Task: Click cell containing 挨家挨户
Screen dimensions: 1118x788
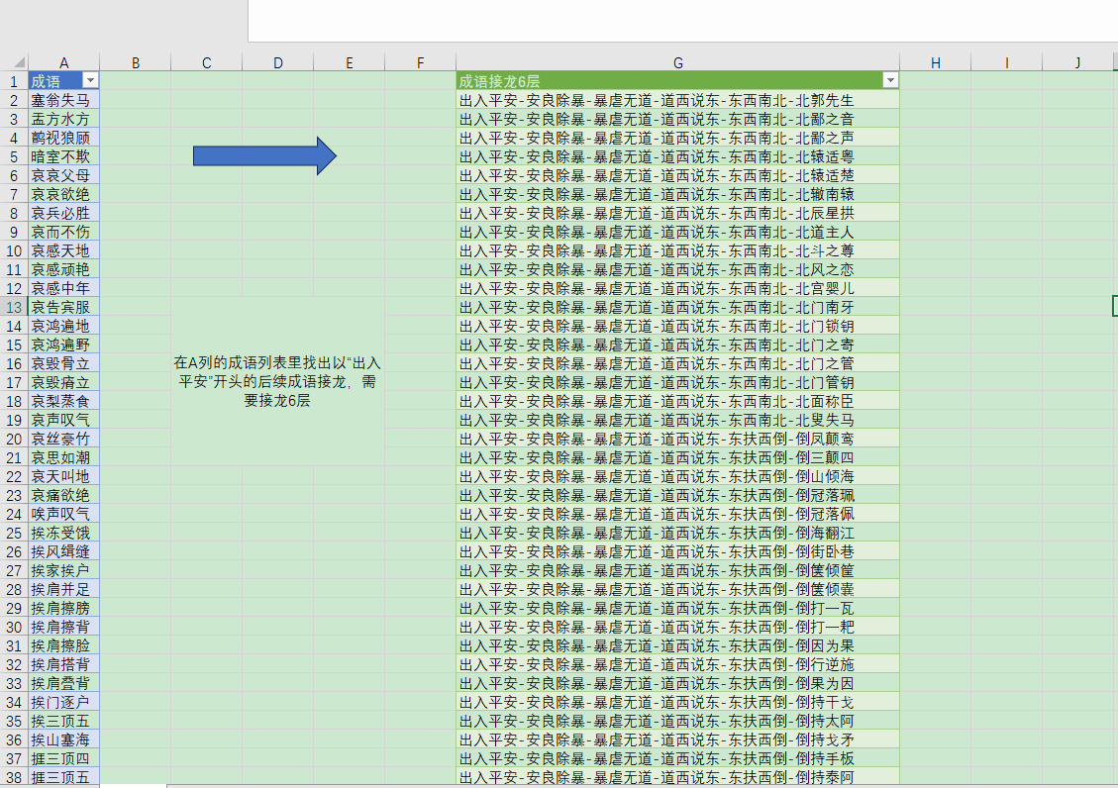Action: [63, 570]
